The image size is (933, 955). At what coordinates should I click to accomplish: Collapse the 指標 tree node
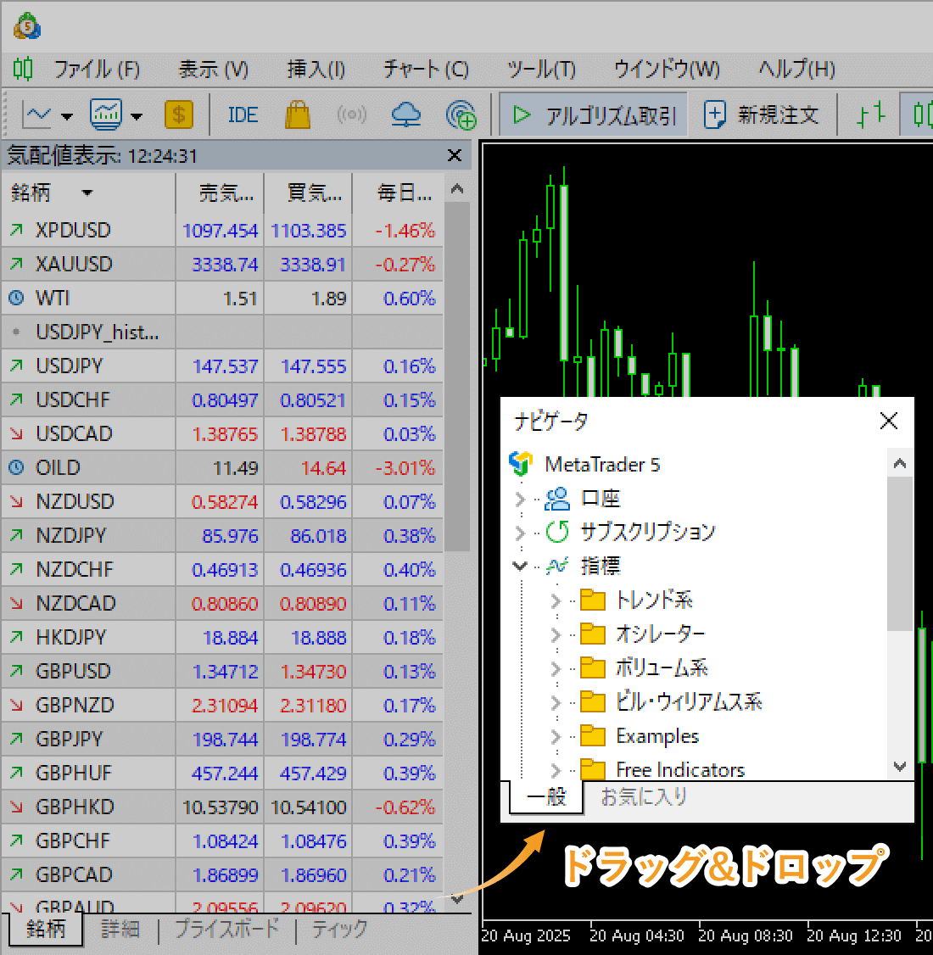[521, 566]
